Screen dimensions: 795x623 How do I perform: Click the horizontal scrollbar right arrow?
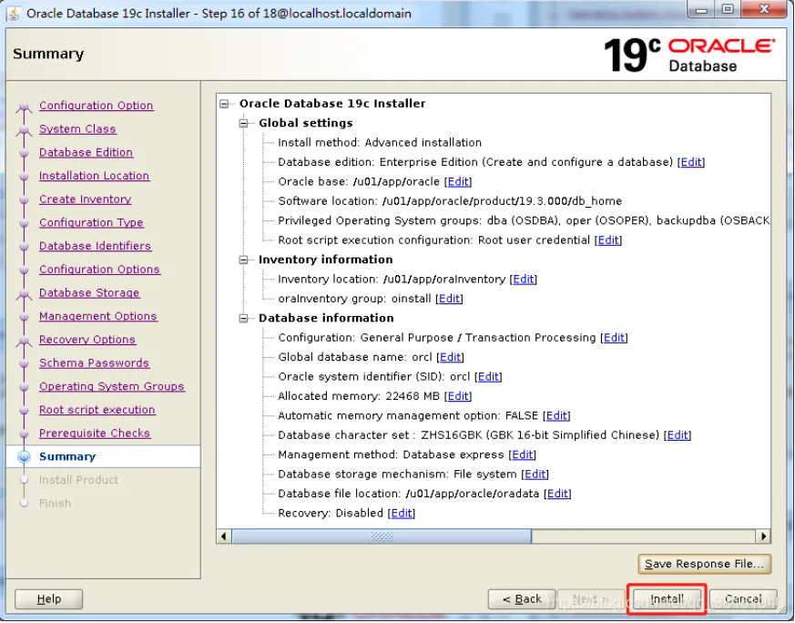pyautogui.click(x=763, y=536)
